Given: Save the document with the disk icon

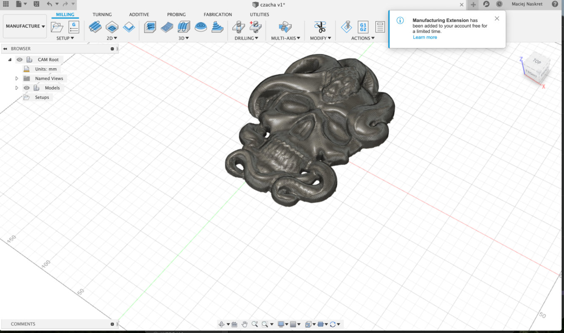Looking at the screenshot, I should pos(36,4).
